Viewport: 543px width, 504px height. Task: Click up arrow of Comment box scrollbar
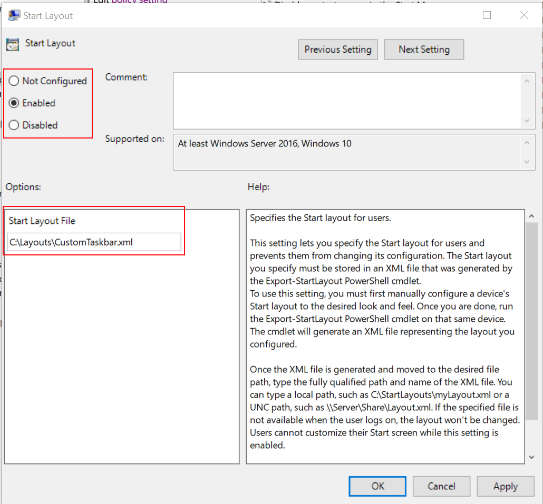click(526, 81)
